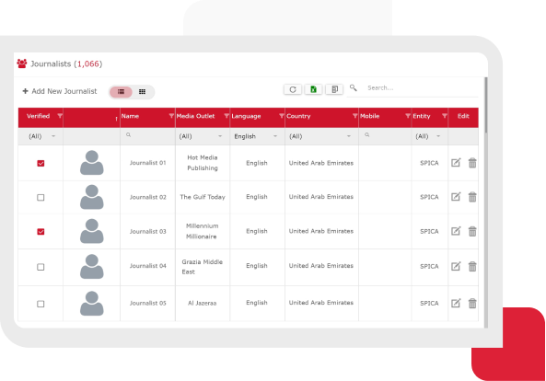Open the Country (All) filter dropdown
This screenshot has height=381, width=546.
click(320, 136)
